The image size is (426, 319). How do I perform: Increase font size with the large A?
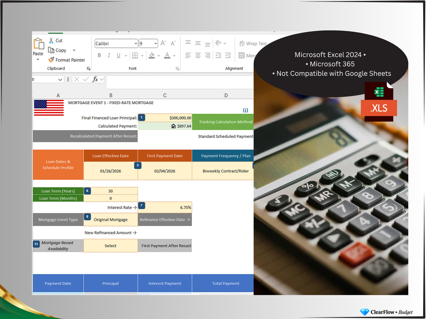(163, 43)
